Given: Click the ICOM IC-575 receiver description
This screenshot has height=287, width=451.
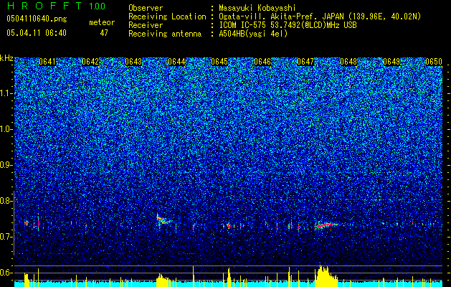Looking at the screenshot, I should pyautogui.click(x=288, y=25).
